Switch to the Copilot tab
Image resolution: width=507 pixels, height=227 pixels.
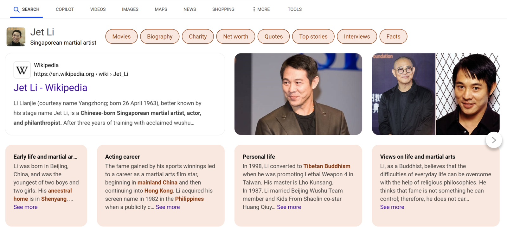coord(65,9)
